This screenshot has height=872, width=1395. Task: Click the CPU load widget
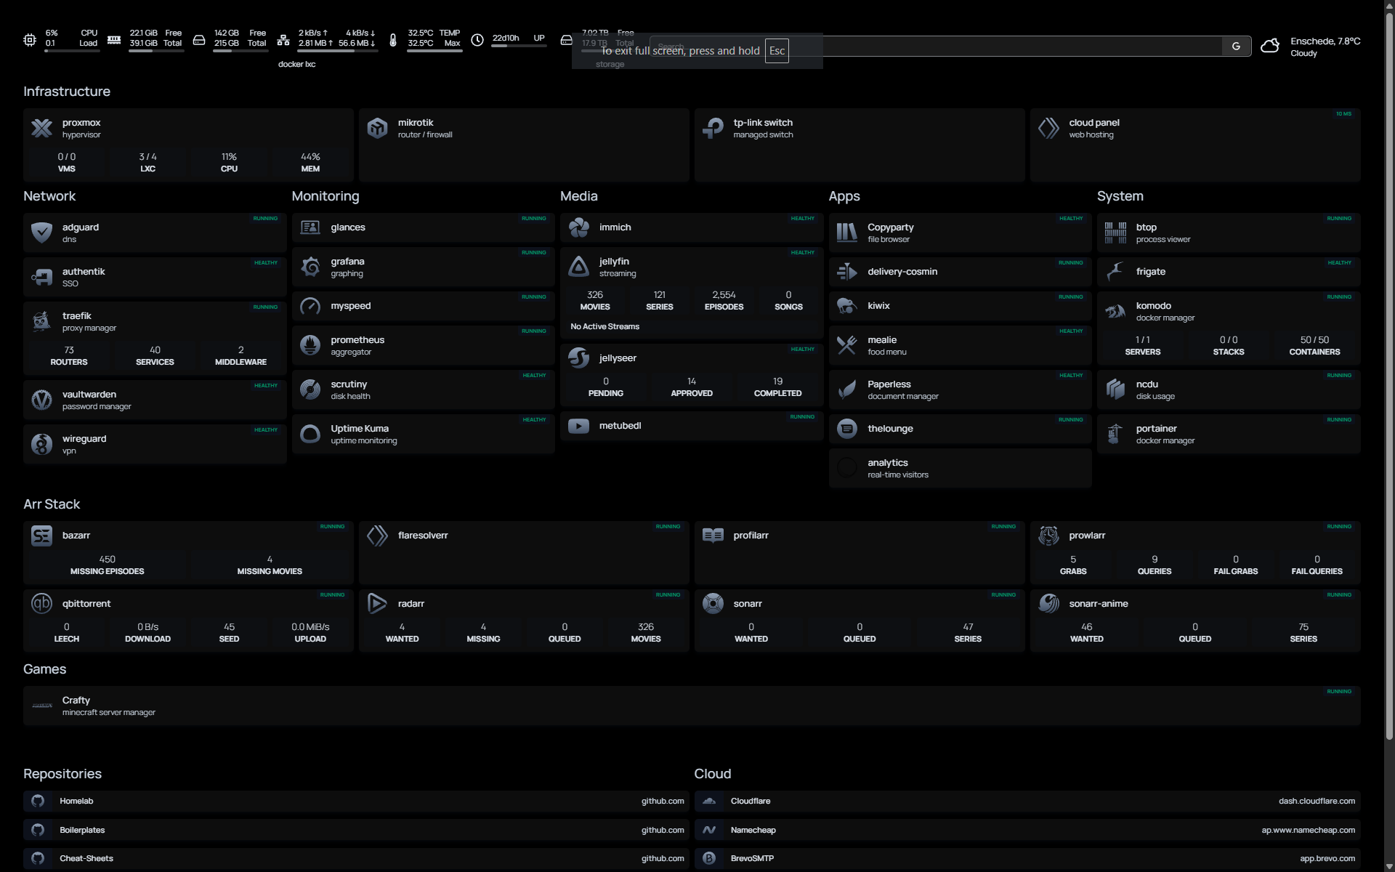pos(62,40)
